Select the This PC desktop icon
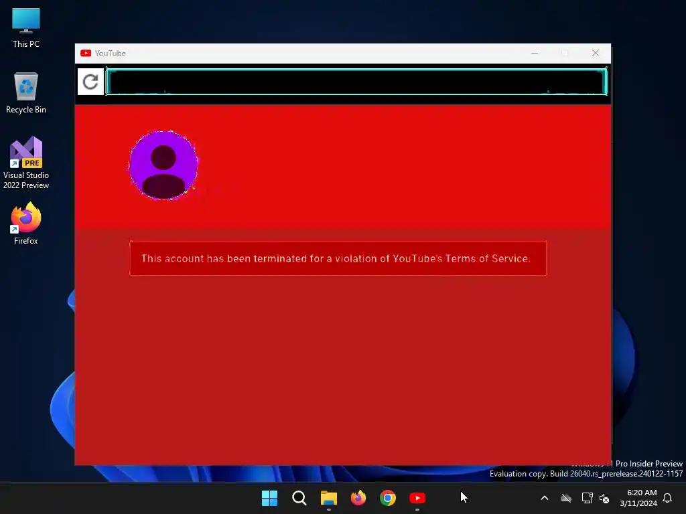Viewport: 686px width, 514px height. pyautogui.click(x=26, y=28)
